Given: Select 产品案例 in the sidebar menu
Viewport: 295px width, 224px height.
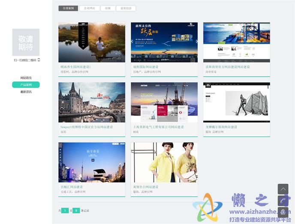Looking at the screenshot, I should pos(26,85).
